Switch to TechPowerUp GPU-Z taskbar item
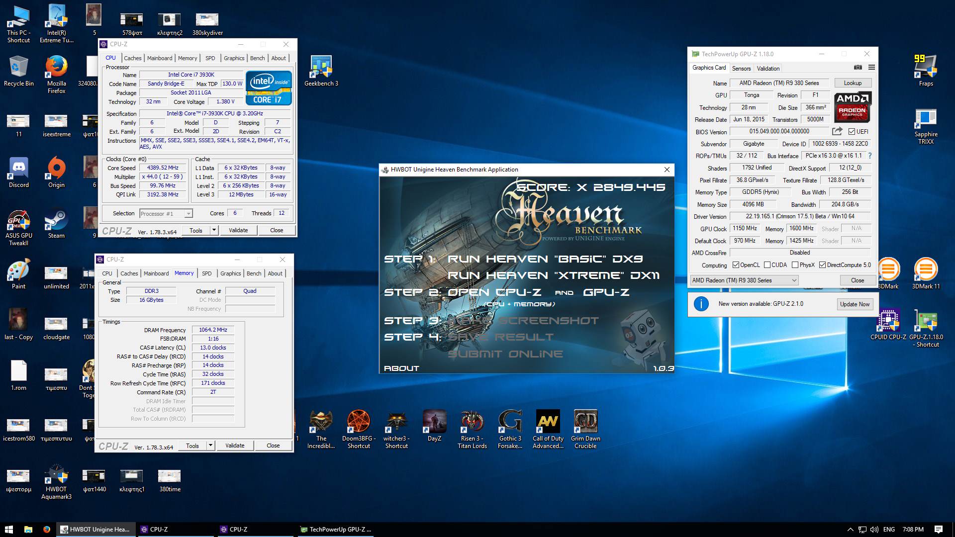This screenshot has width=955, height=537. tap(336, 530)
